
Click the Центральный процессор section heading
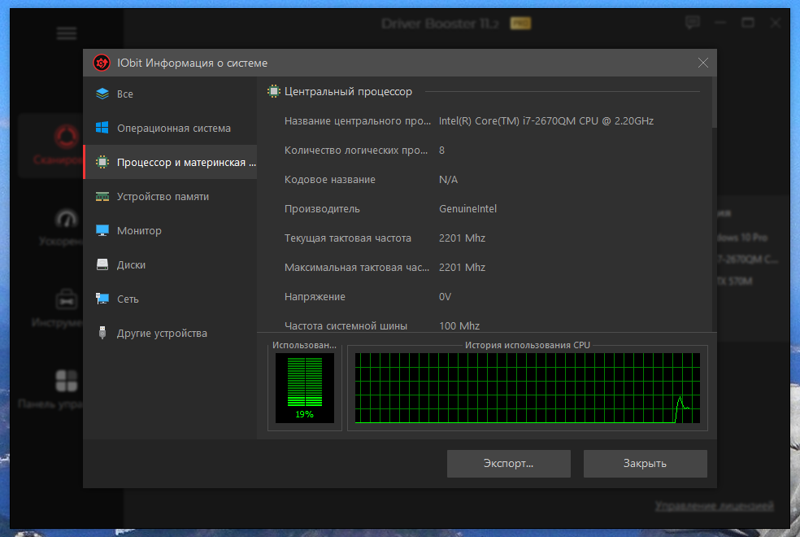pyautogui.click(x=349, y=92)
